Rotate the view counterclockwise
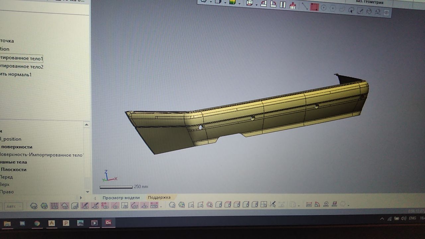425x239 pixels. coord(264,4)
